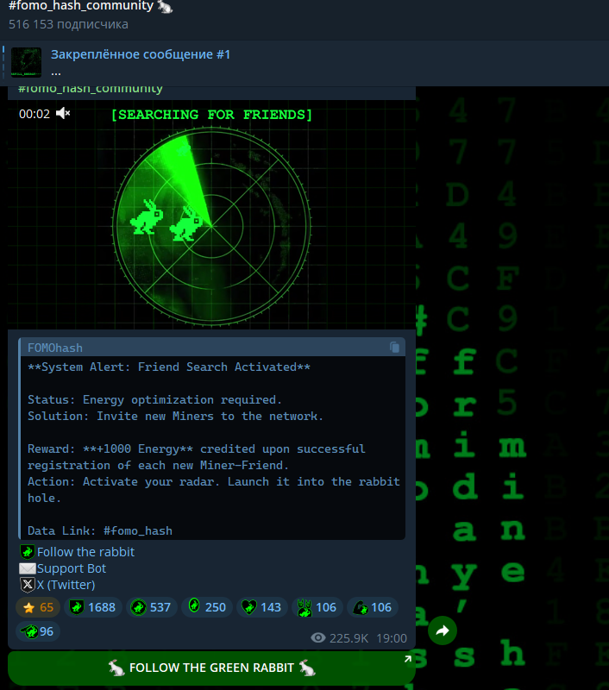The image size is (609, 690).
Task: Unmute the radar video sound
Action: click(x=63, y=114)
